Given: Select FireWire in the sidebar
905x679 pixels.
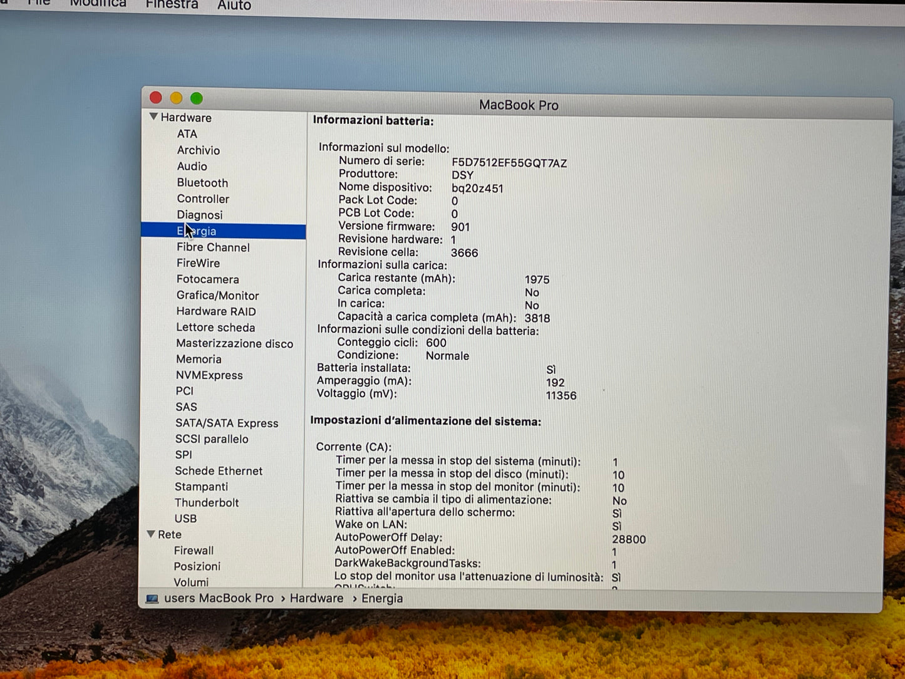Looking at the screenshot, I should pyautogui.click(x=198, y=264).
